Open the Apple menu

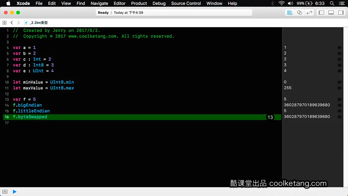(x=8, y=3)
